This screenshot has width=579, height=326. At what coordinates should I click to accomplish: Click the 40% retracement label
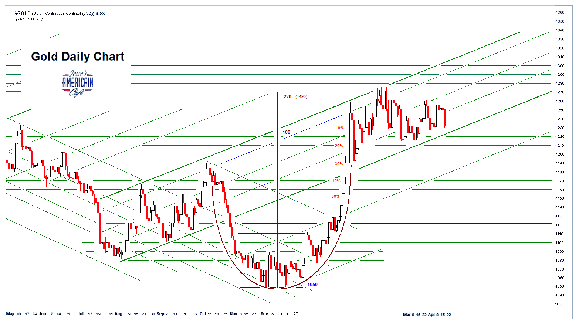coord(336,181)
